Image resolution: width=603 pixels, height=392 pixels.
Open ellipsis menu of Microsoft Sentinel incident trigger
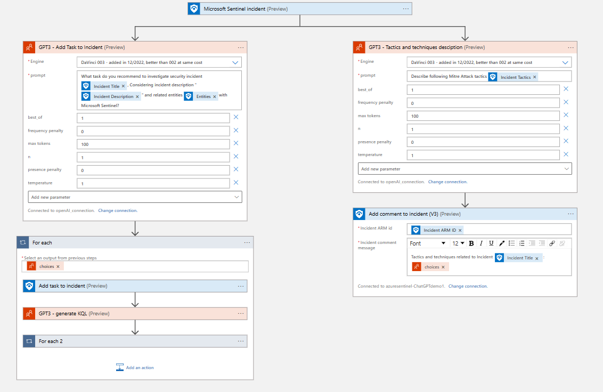(x=406, y=9)
